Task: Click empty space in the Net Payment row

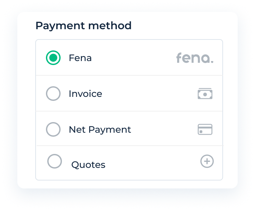Action: click(x=163, y=129)
